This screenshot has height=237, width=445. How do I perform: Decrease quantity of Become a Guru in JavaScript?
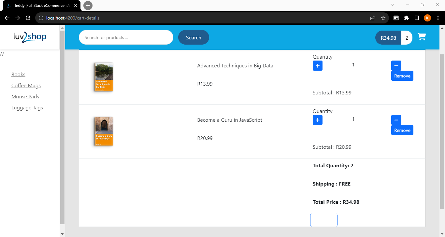[396, 120]
